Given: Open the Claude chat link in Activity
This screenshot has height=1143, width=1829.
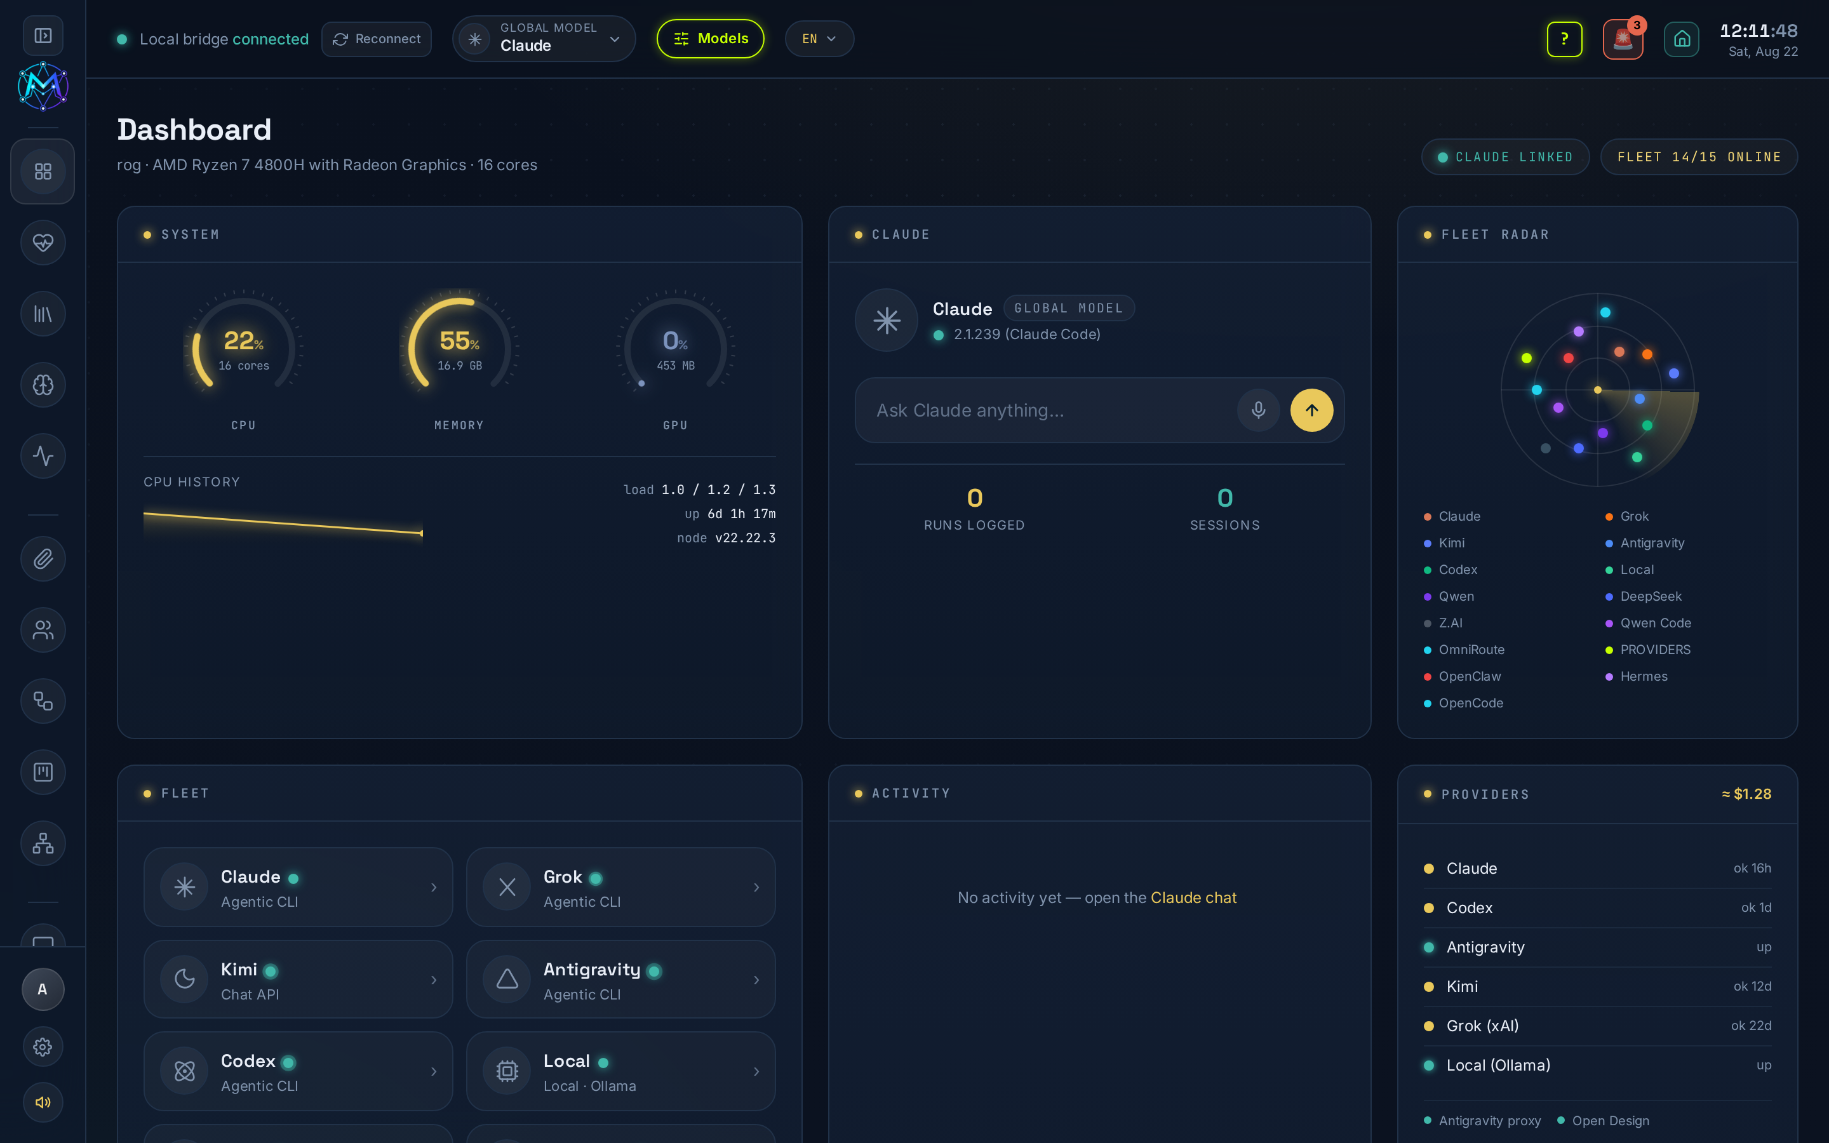Looking at the screenshot, I should point(1193,897).
